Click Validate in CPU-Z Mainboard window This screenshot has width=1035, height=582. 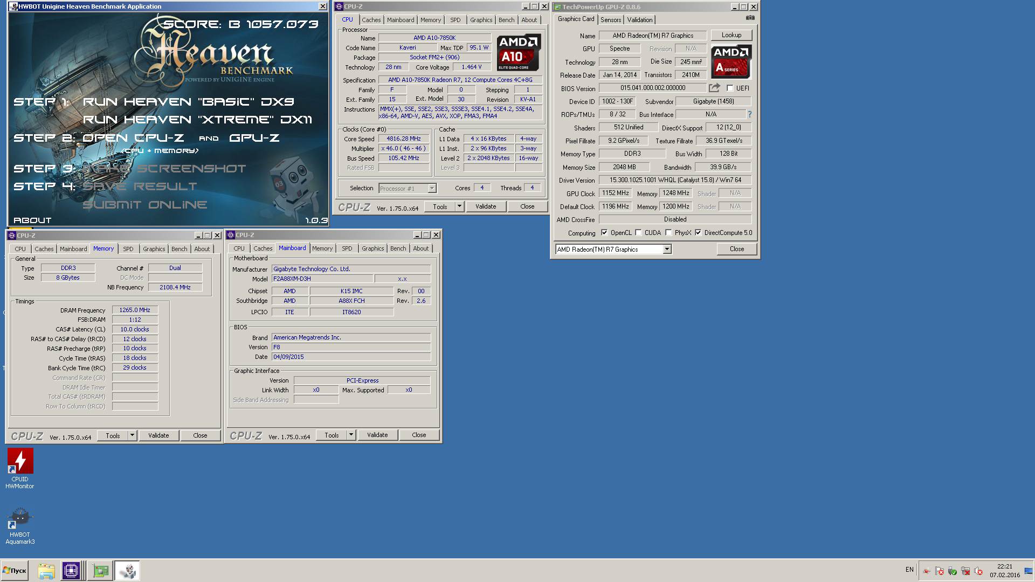click(377, 435)
